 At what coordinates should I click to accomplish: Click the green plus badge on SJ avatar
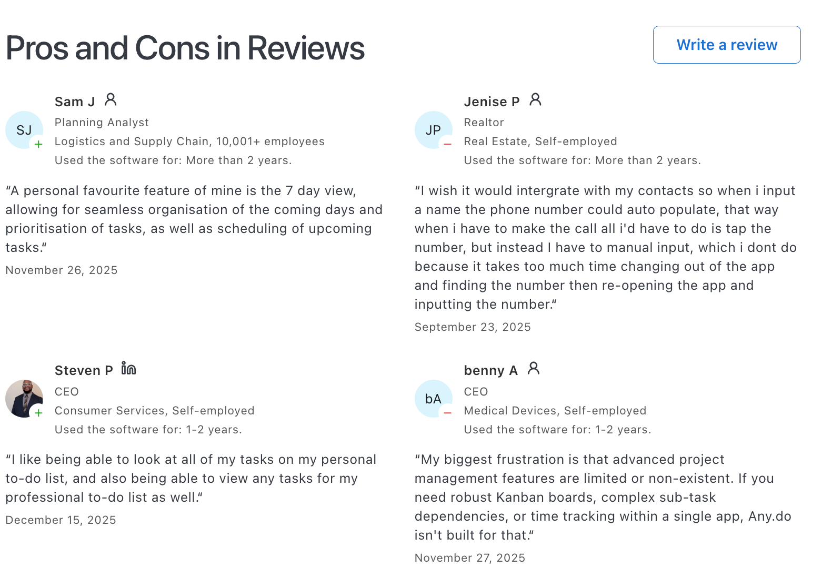click(x=38, y=144)
